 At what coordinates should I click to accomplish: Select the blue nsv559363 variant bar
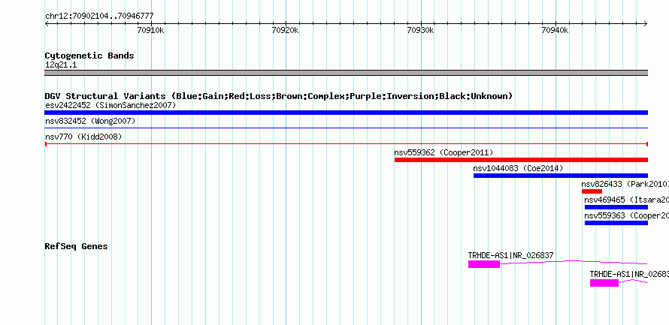616,223
